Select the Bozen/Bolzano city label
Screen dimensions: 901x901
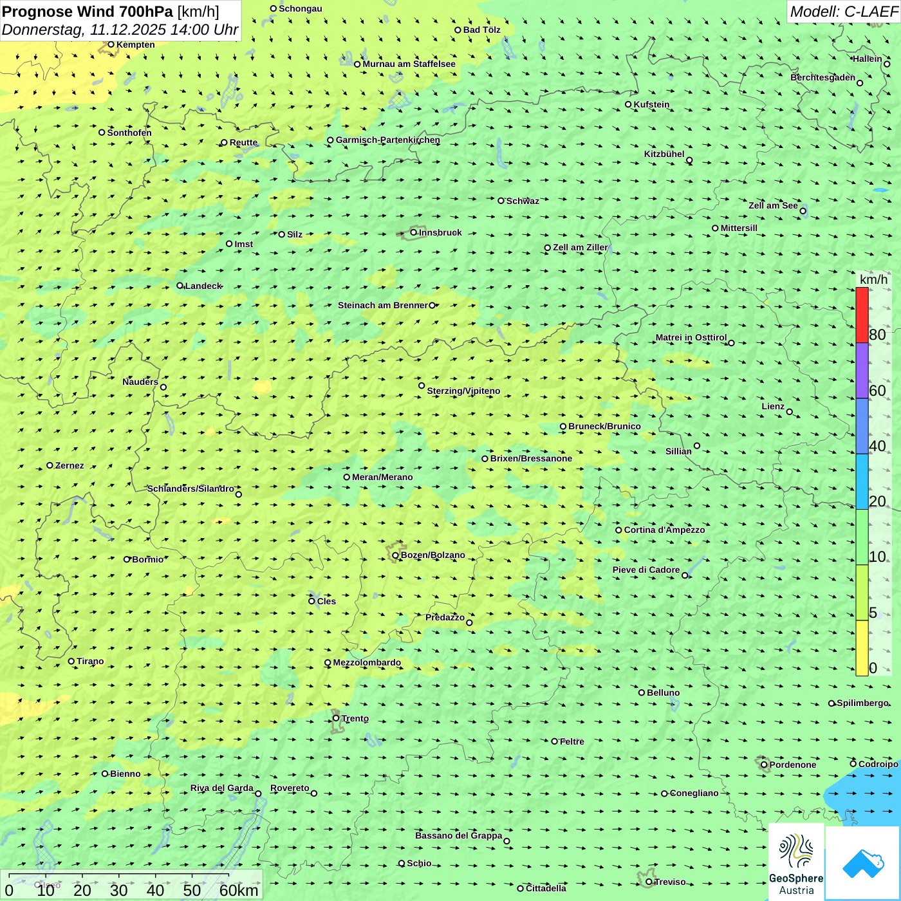432,555
